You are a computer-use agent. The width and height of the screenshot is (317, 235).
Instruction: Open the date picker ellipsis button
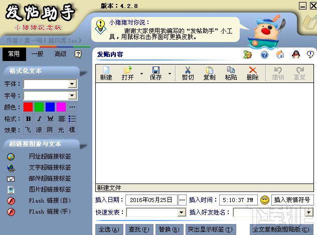[182, 200]
